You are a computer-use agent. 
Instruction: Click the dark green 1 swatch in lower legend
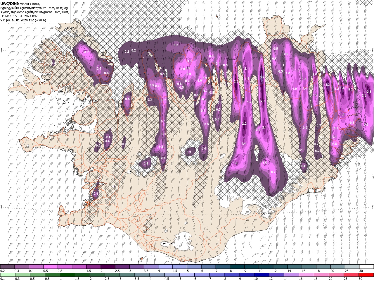pos(67,275)
